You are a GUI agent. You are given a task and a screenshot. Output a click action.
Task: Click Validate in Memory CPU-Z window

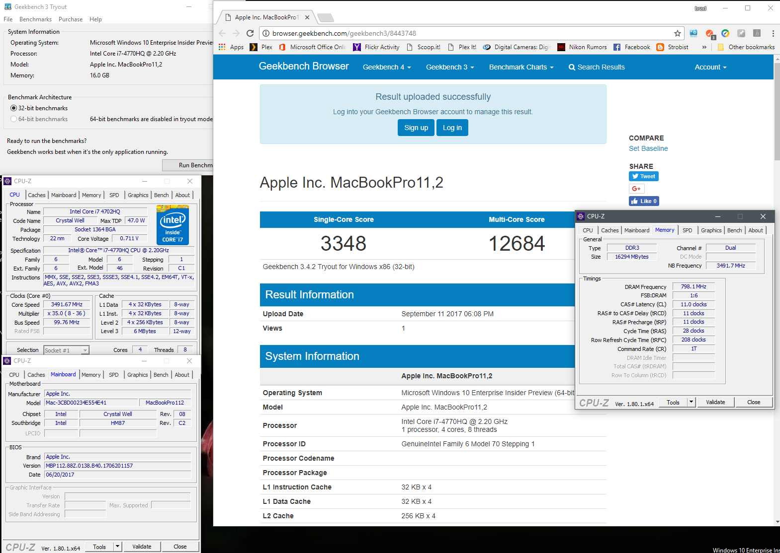715,402
